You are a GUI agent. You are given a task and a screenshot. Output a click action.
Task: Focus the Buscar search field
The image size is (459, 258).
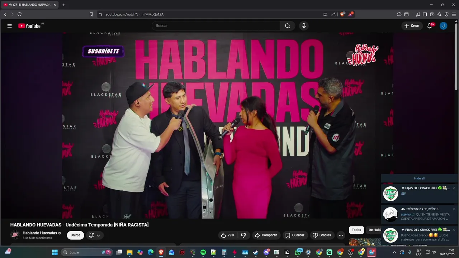tap(216, 26)
